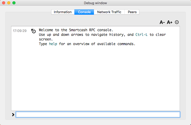Clear the console with circled X icon
The height and width of the screenshot is (125, 191).
[x=177, y=22]
